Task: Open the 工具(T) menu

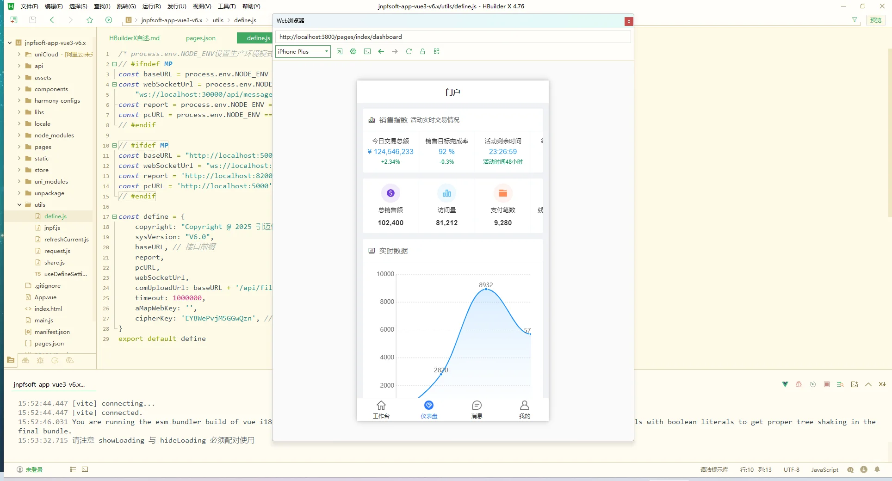Action: pos(227,6)
